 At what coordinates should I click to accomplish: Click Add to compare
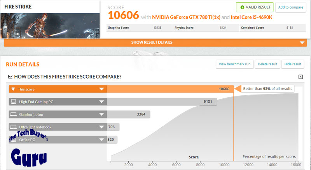click(x=290, y=7)
